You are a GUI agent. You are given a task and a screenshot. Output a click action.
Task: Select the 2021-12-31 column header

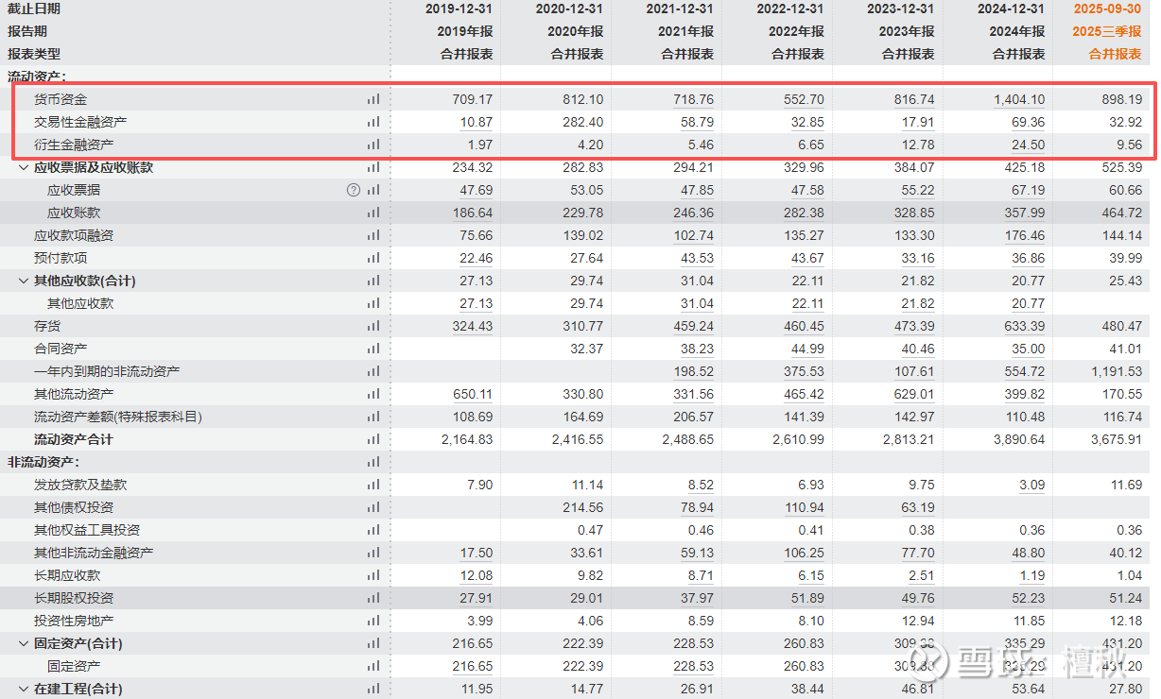coord(679,9)
